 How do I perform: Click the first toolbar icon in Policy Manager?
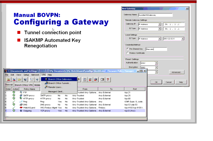pos(8,80)
